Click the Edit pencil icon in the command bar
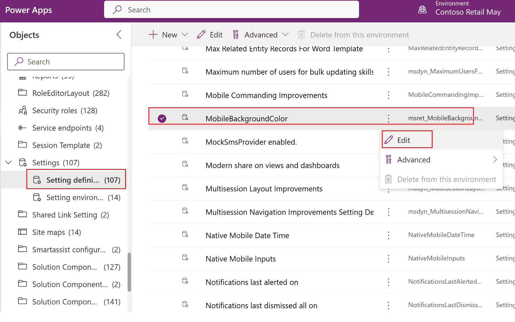This screenshot has width=515, height=322. pyautogui.click(x=201, y=35)
